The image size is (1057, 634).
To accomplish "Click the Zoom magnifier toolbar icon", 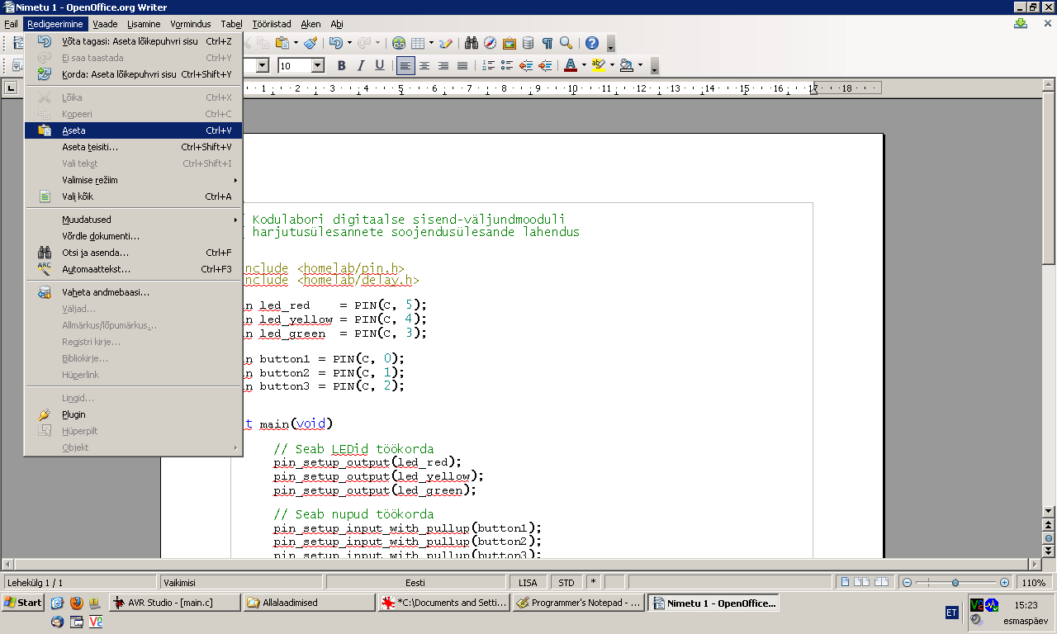I will point(566,43).
